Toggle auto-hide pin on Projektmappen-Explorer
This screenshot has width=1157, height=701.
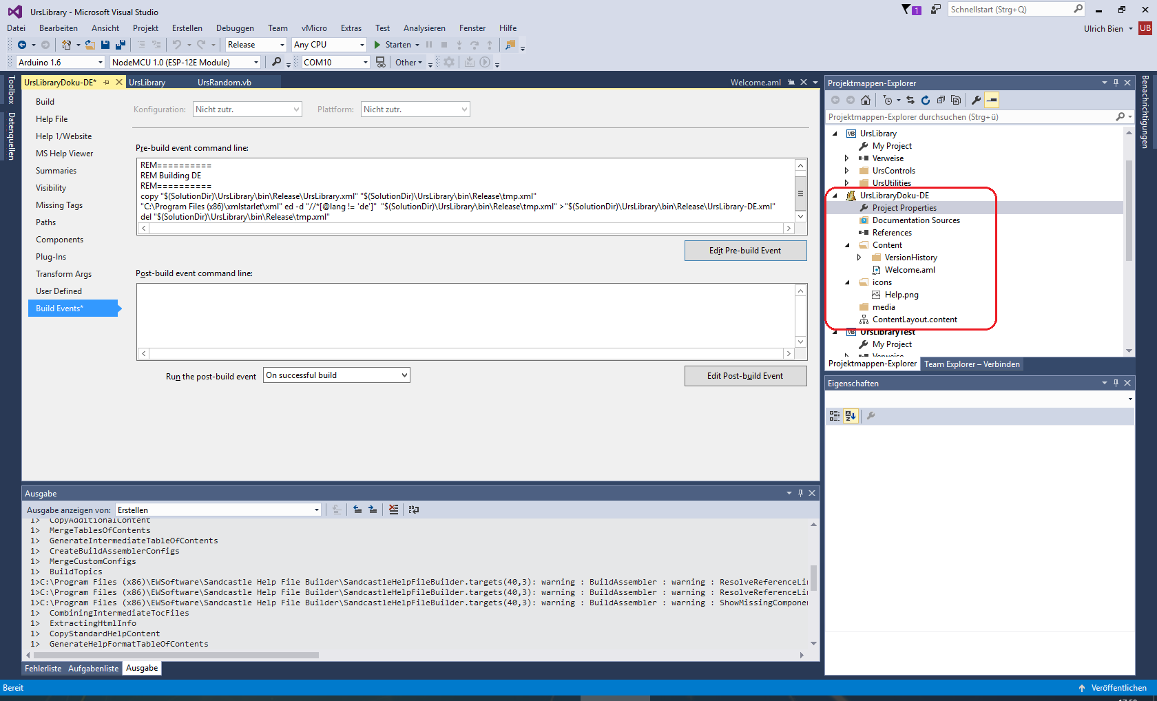point(1116,83)
